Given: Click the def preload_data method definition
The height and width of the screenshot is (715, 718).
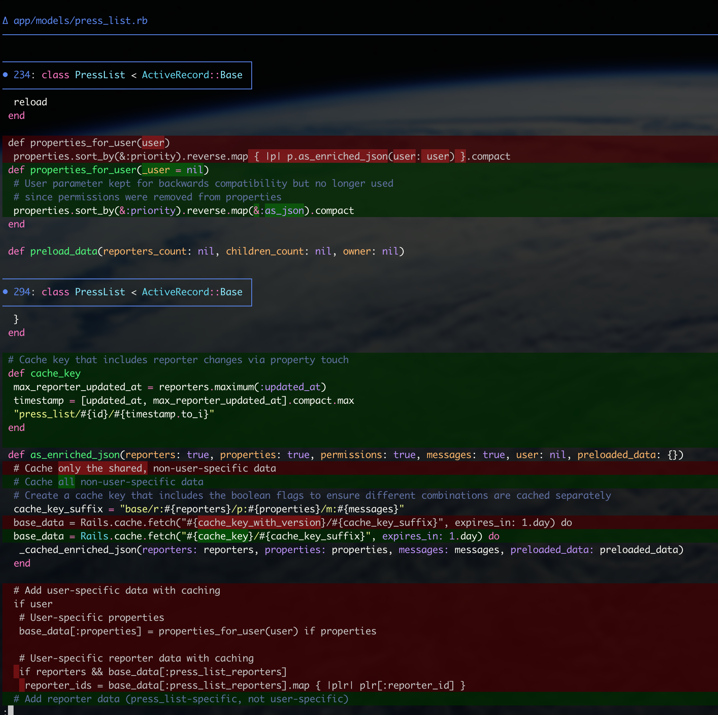Looking at the screenshot, I should [x=64, y=251].
